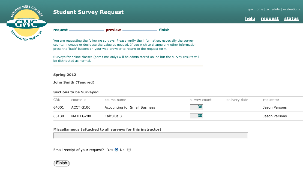Click CRN 64001 in the sections table
Viewport: 303px width, 191px height.
pos(58,107)
